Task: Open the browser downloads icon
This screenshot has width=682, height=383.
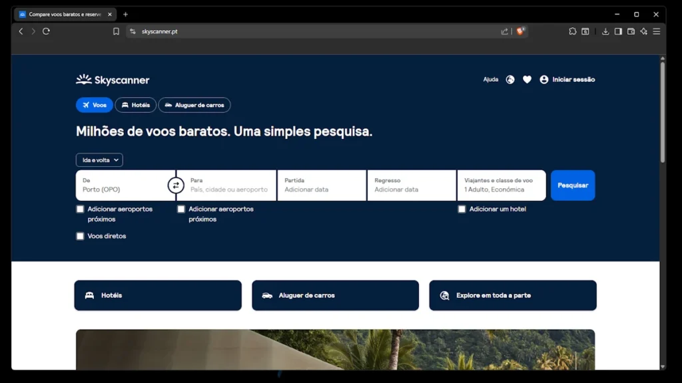Action: pos(605,31)
